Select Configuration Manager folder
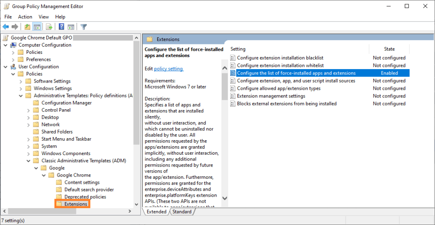Viewport: 435px width, 225px height. click(x=67, y=103)
